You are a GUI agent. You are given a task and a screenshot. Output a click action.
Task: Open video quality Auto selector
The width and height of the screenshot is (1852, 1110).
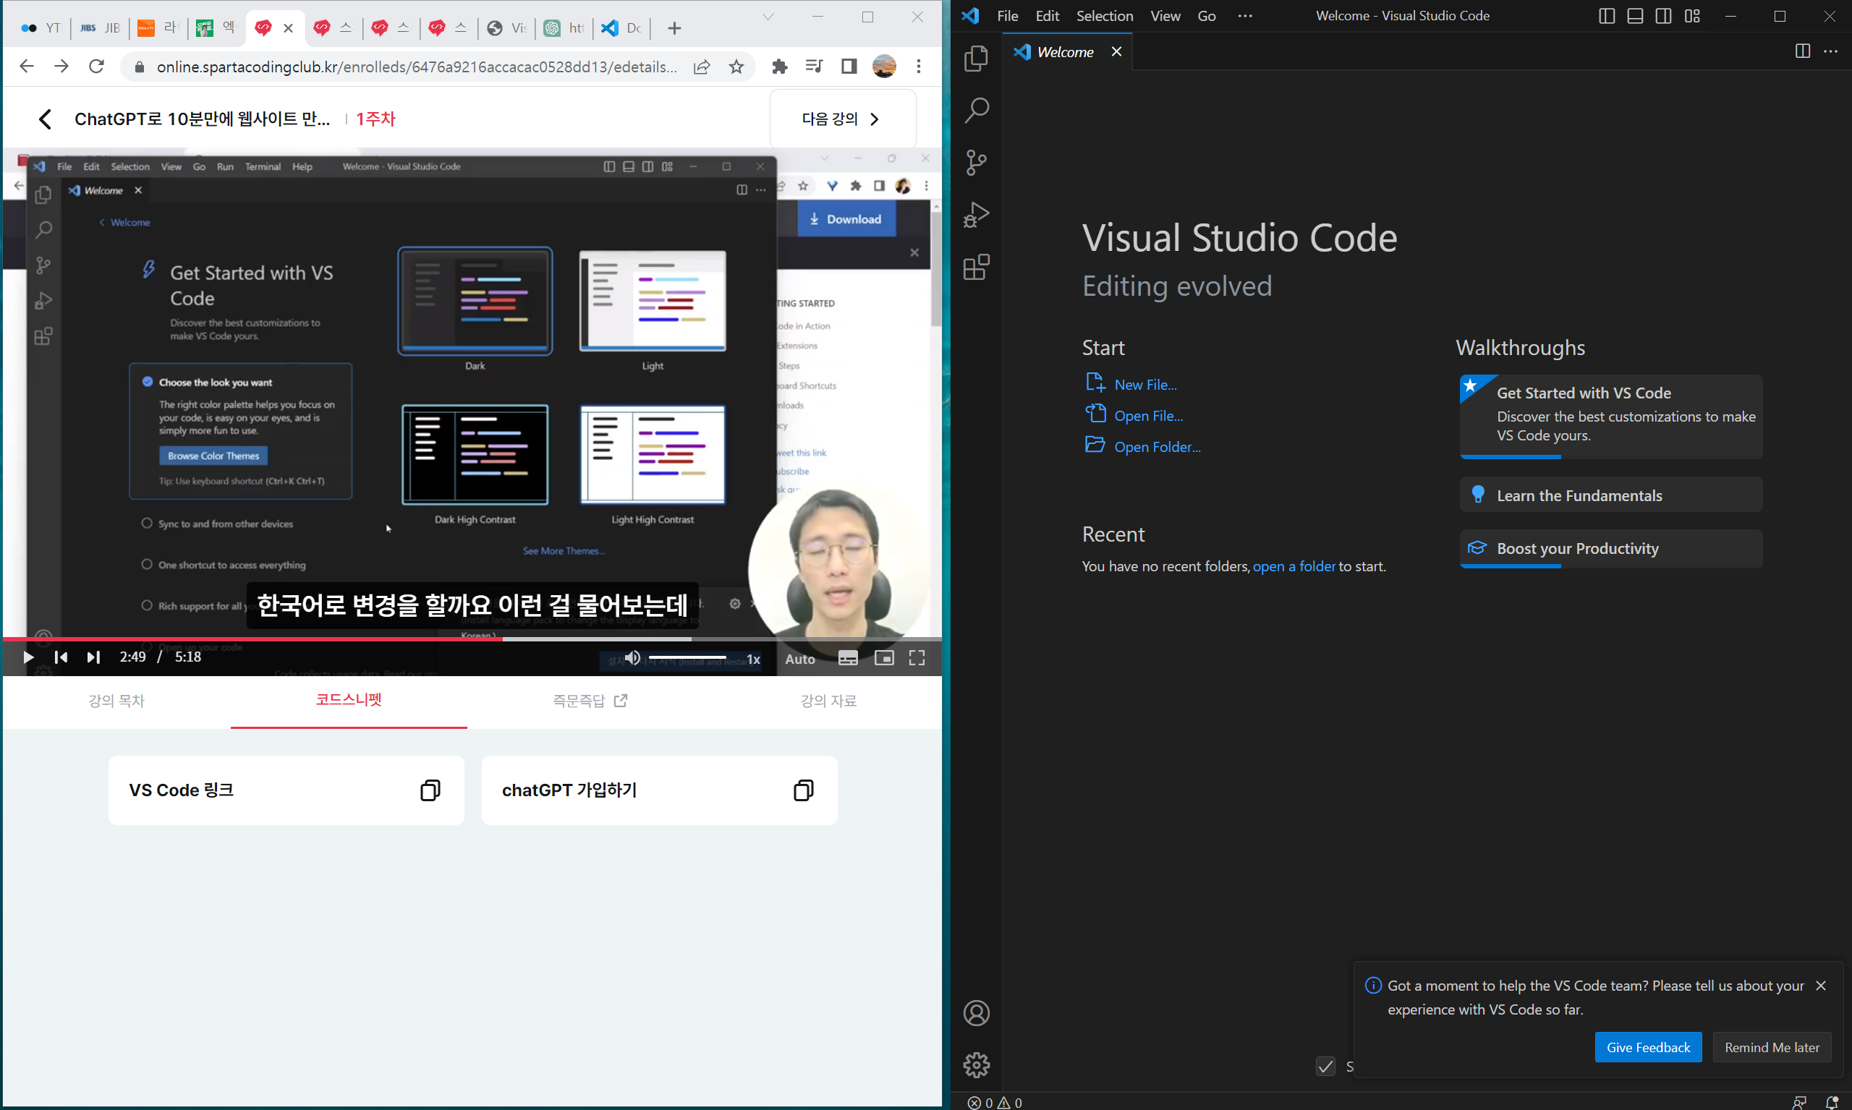tap(799, 659)
